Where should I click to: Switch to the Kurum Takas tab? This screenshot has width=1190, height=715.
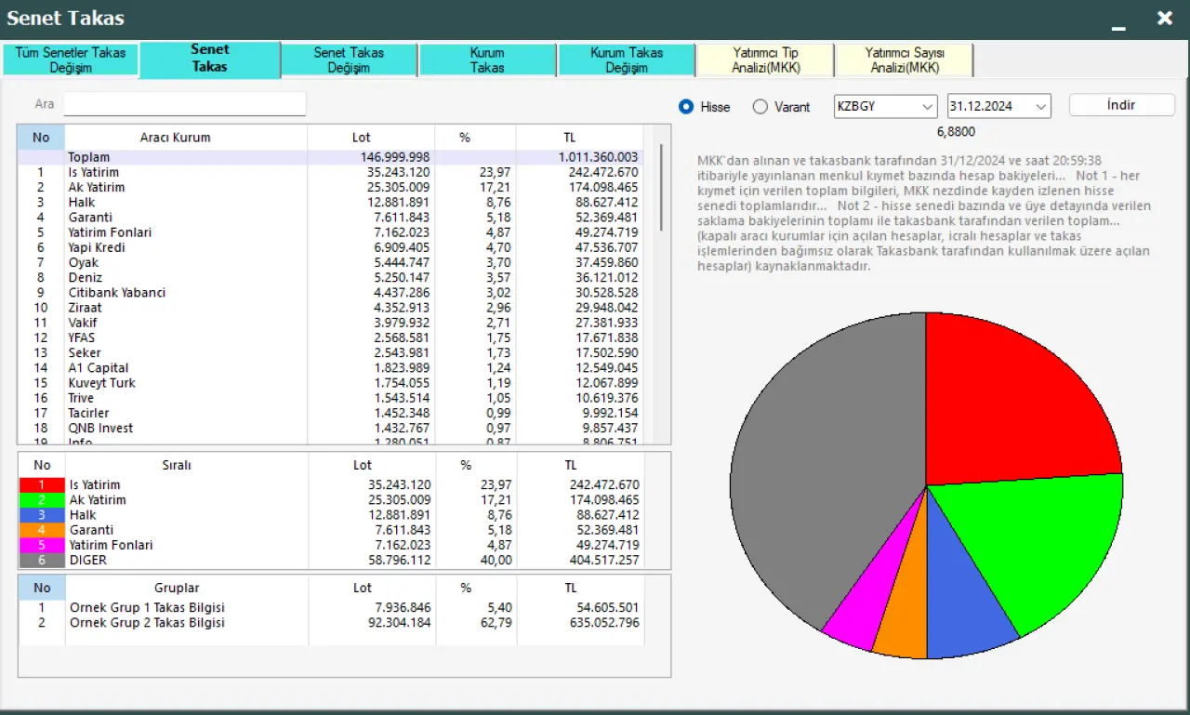click(487, 60)
